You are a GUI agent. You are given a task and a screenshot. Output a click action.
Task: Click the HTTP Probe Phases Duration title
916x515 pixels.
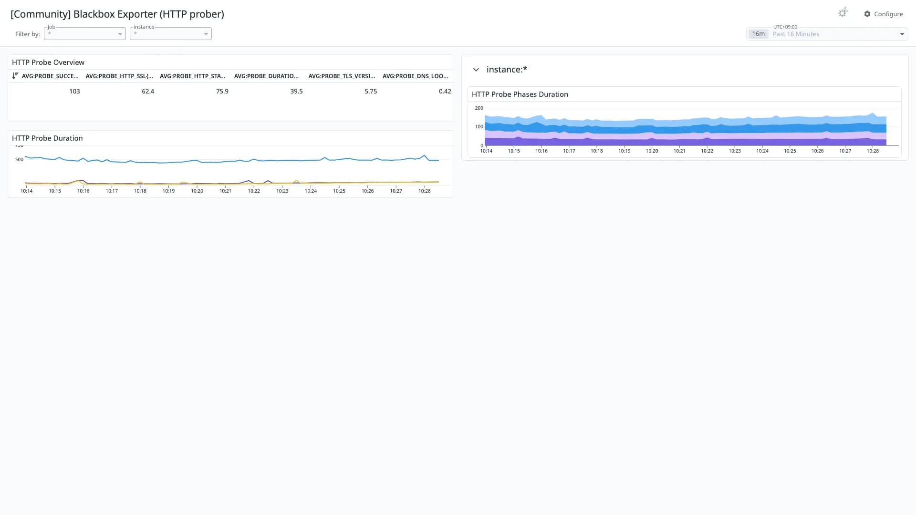click(x=520, y=94)
